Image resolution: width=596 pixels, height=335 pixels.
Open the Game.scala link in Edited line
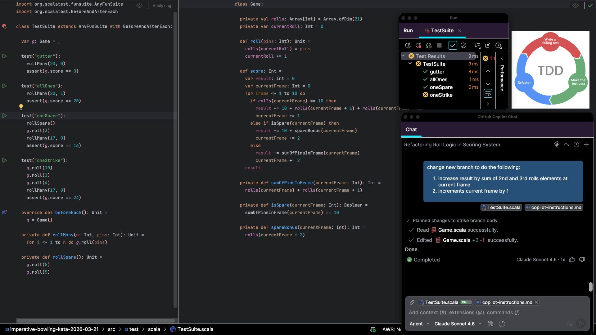pyautogui.click(x=456, y=240)
